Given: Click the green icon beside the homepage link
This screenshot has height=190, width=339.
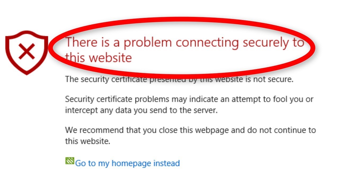Looking at the screenshot, I should click(x=70, y=160).
